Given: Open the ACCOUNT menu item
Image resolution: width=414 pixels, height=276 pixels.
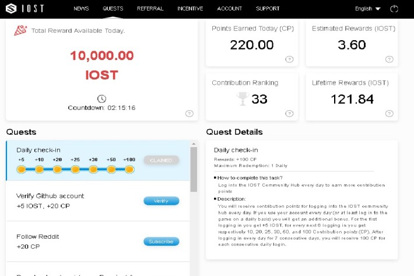Looking at the screenshot, I should point(229,8).
